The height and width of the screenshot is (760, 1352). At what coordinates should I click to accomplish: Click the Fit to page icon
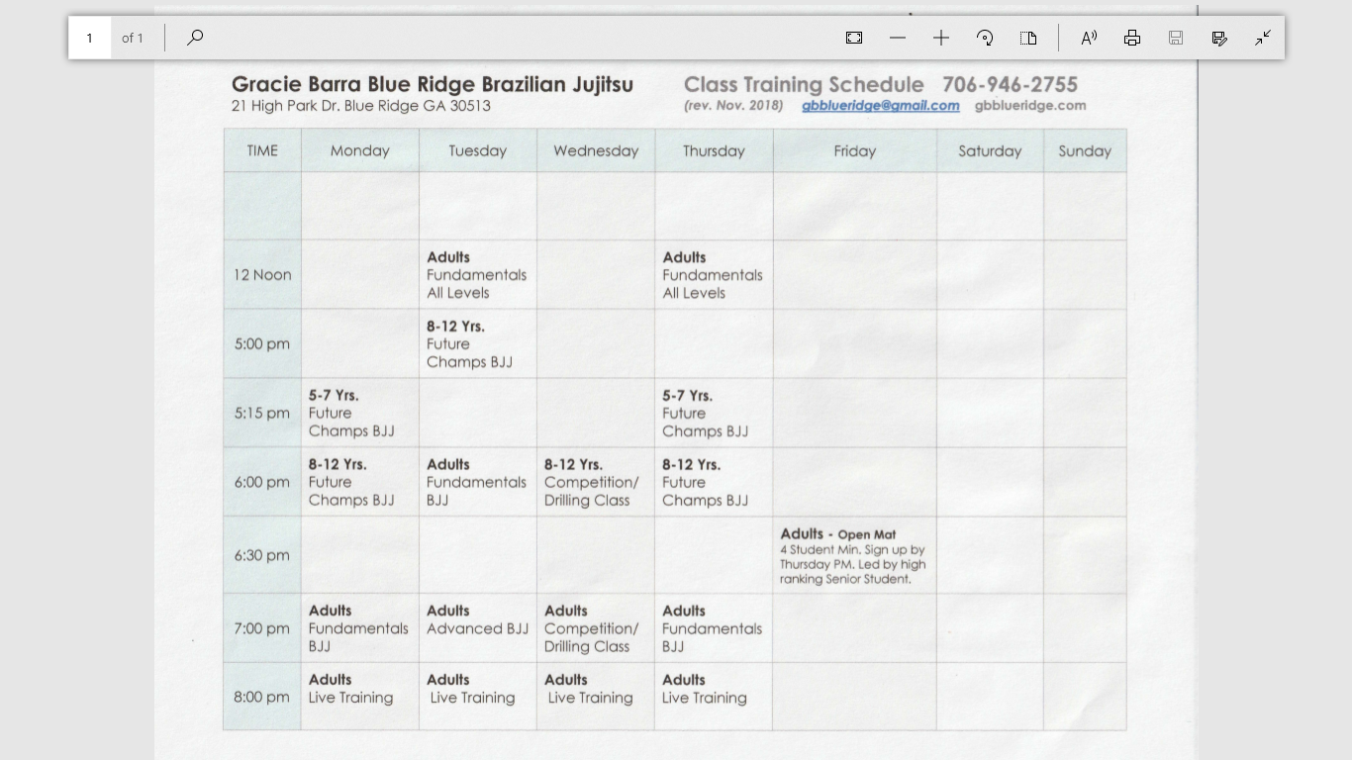tap(854, 38)
